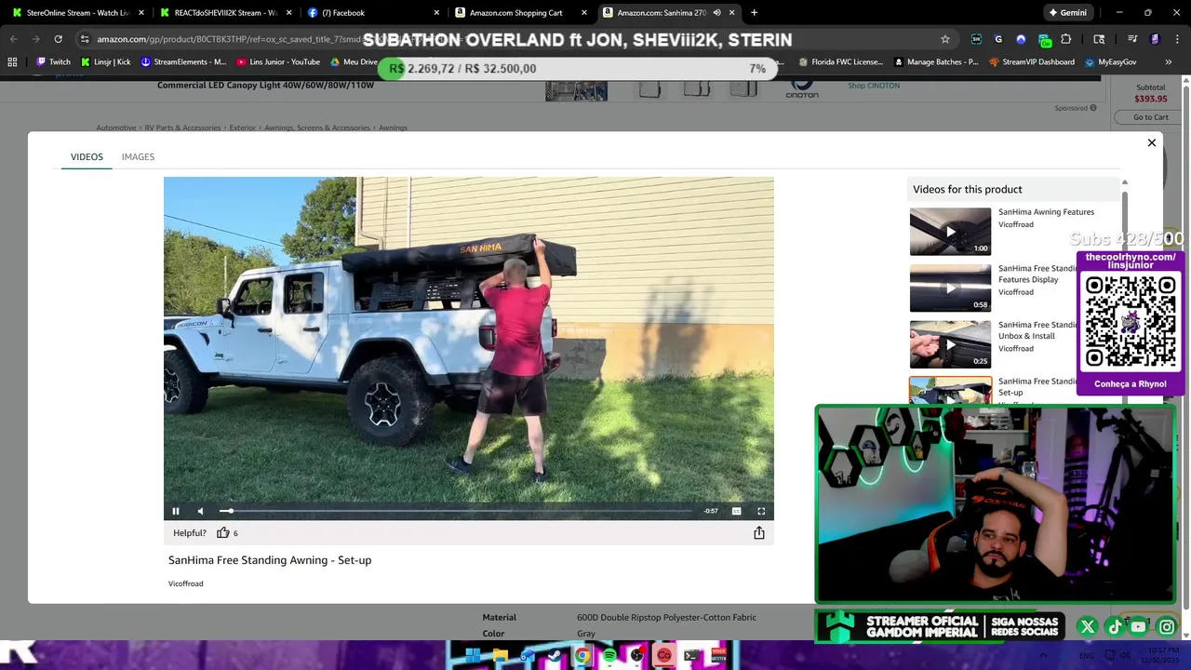
Task: Open a new browser tab
Action: click(754, 13)
